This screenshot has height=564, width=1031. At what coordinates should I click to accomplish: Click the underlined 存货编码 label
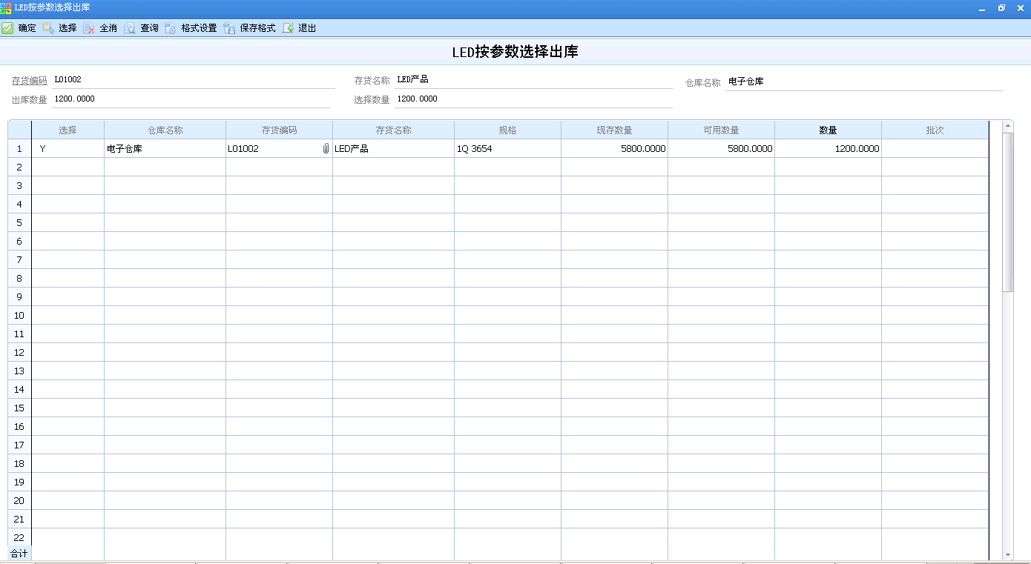coord(28,79)
